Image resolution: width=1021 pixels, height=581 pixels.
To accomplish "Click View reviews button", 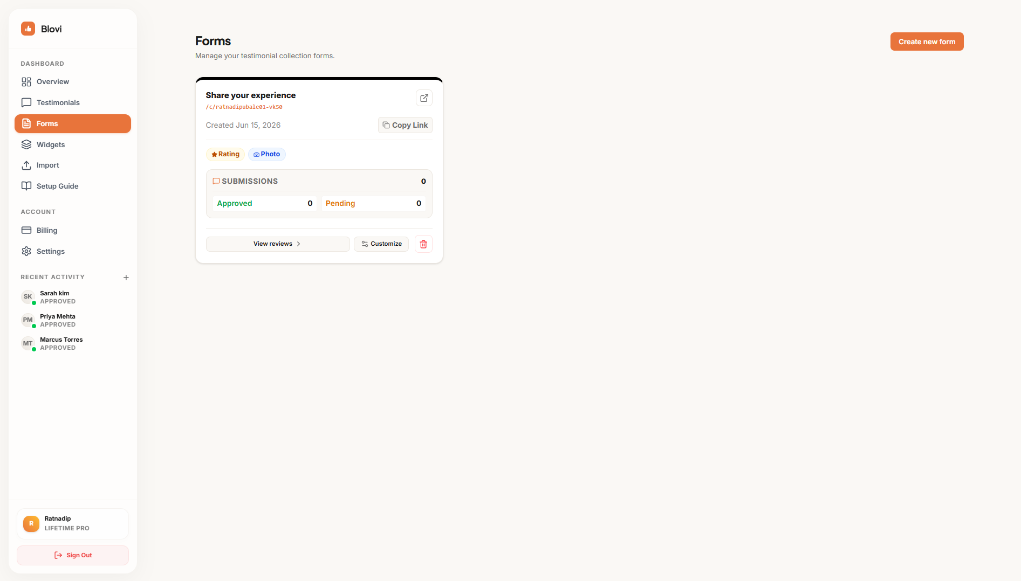I will (x=278, y=244).
